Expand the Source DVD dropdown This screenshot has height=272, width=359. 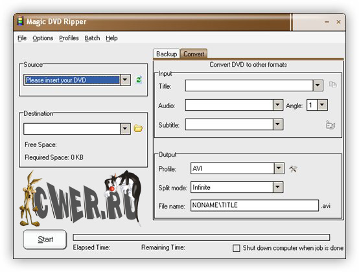[125, 80]
